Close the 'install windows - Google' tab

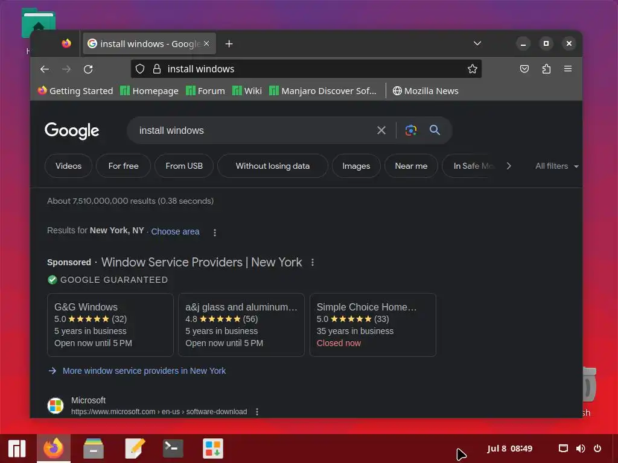[206, 43]
